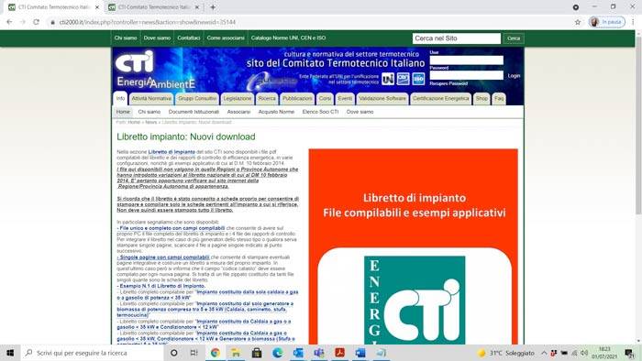Click the 'News' breadcrumb link
Screen dimensions: 642x361
[x=151, y=122]
